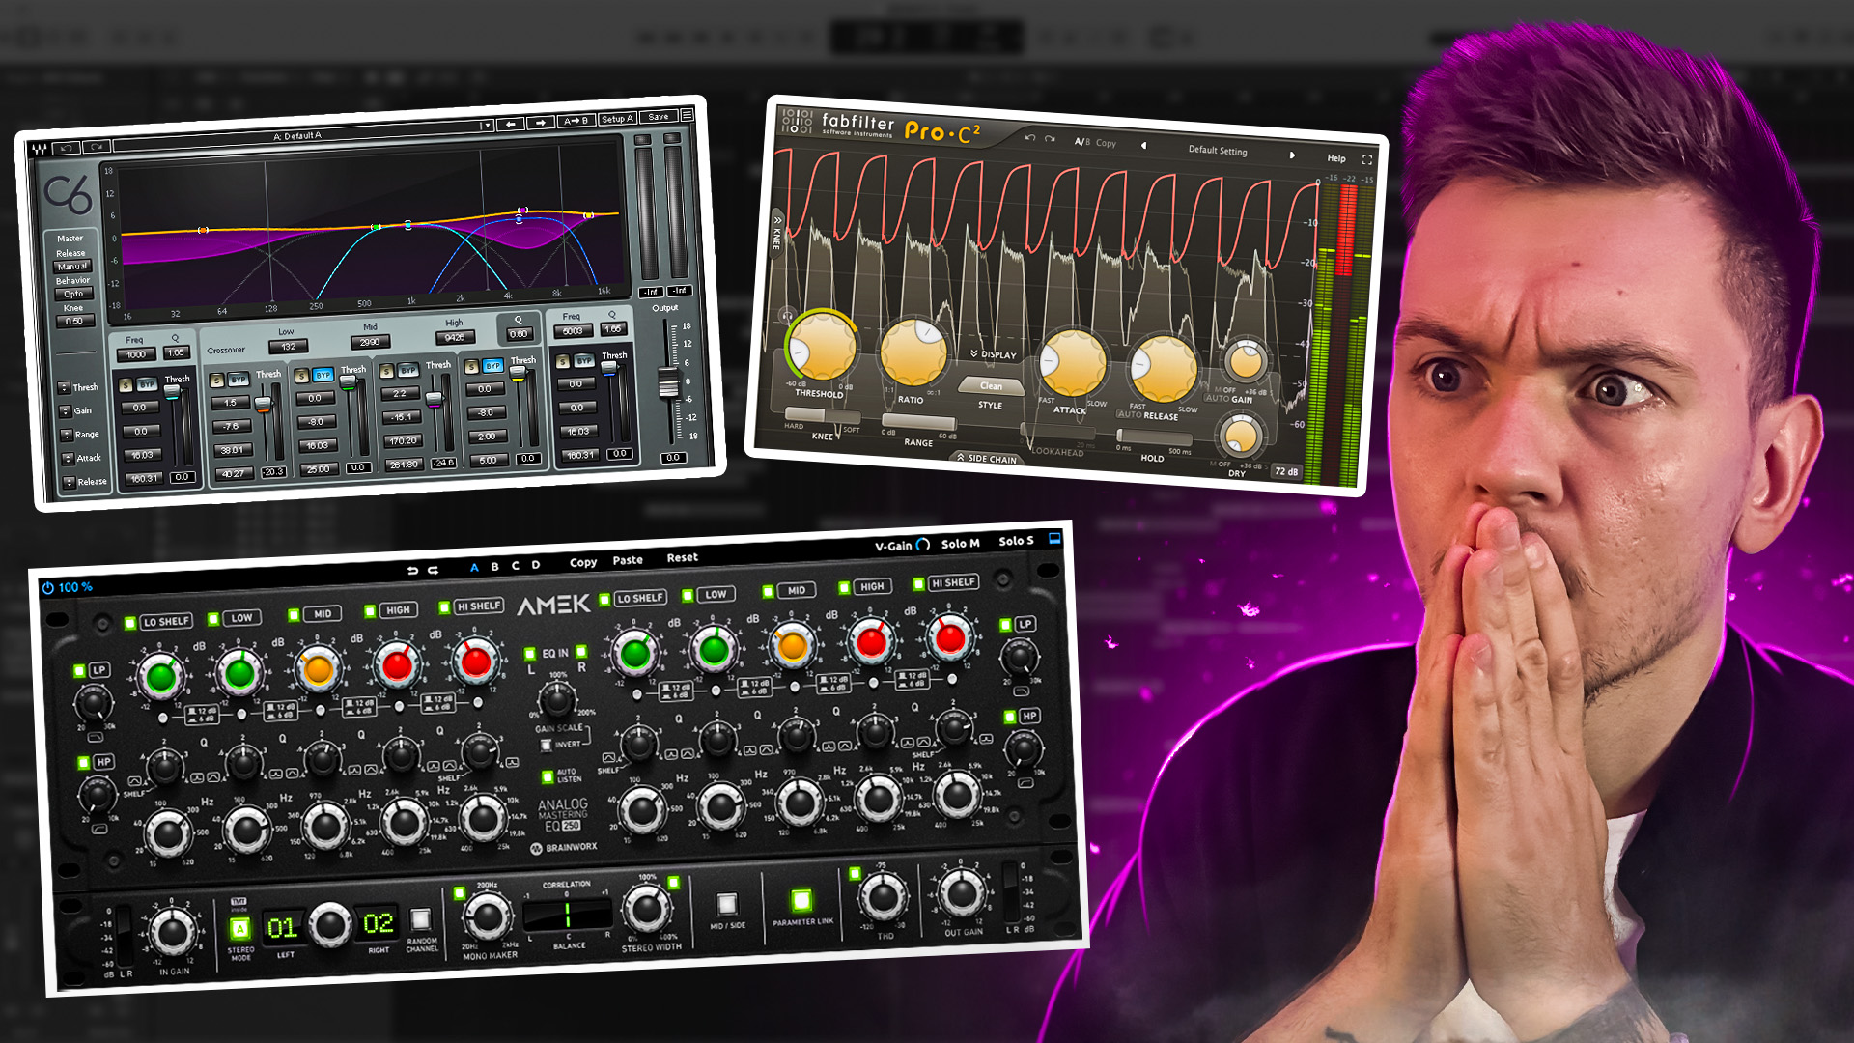Toggle the Auto Listen LED button
The width and height of the screenshot is (1854, 1043).
(548, 775)
